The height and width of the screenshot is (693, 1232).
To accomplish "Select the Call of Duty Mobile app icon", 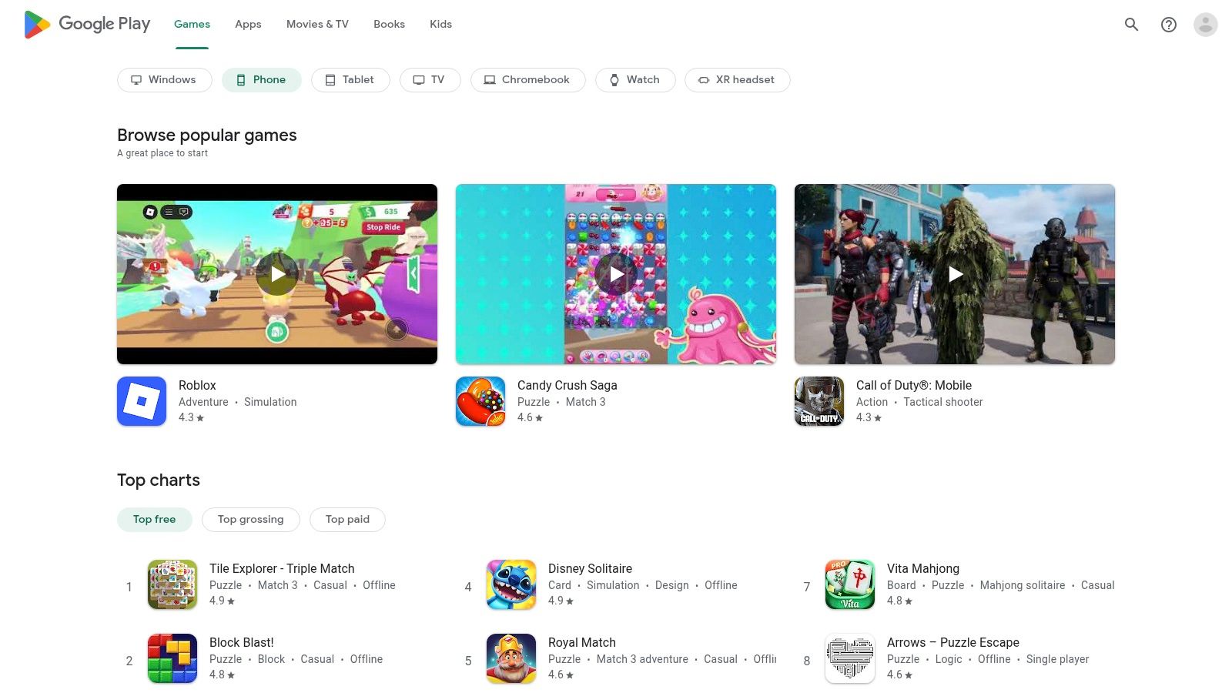I will point(819,400).
